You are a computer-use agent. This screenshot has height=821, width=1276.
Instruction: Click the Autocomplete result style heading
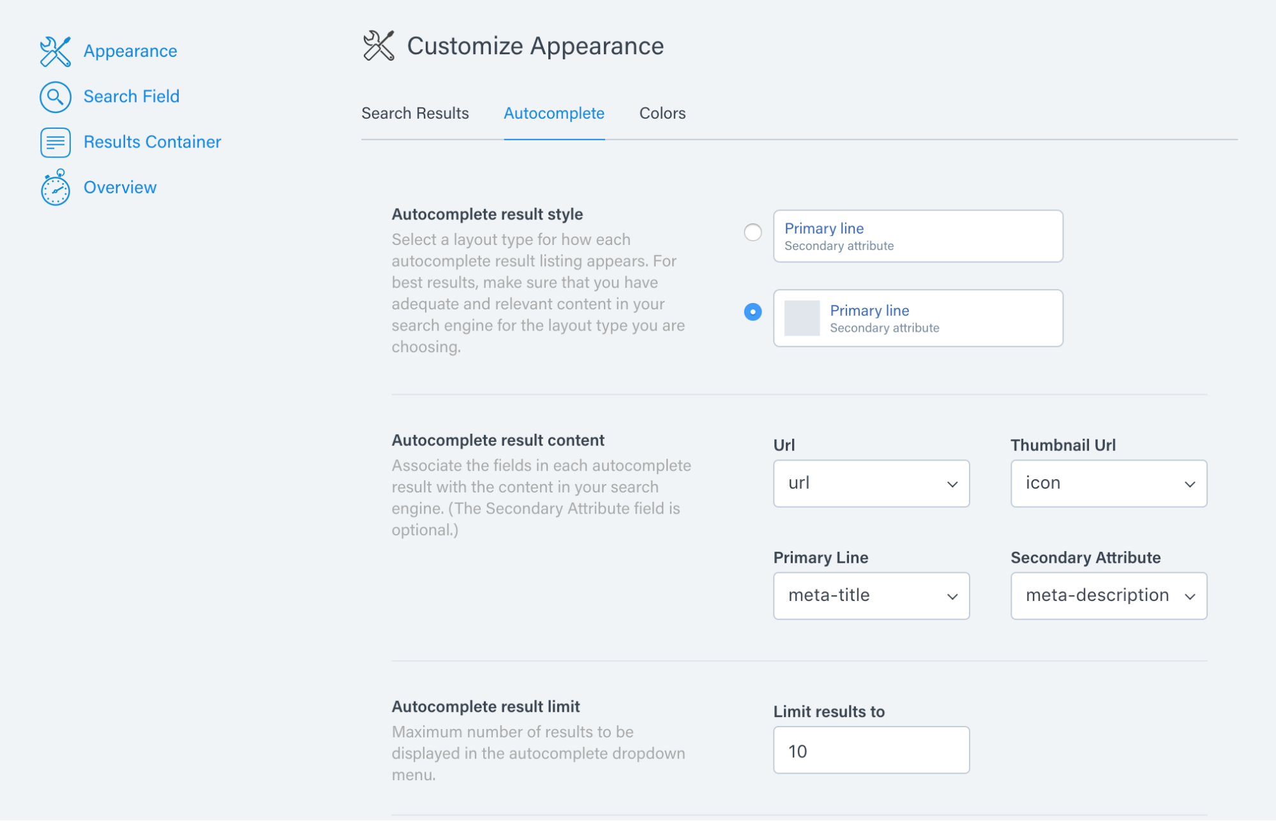[x=487, y=214]
